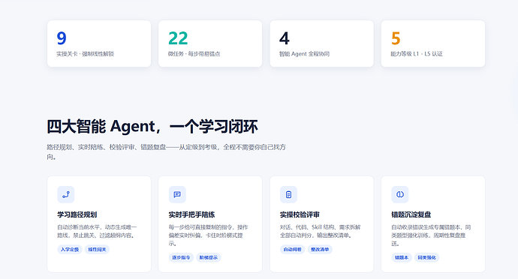The width and height of the screenshot is (518, 279).
Task: Open the 错题沉淀复盘 card title
Action: [411, 214]
